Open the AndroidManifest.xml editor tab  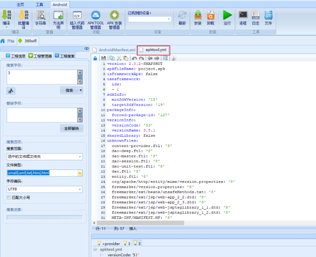pos(114,50)
